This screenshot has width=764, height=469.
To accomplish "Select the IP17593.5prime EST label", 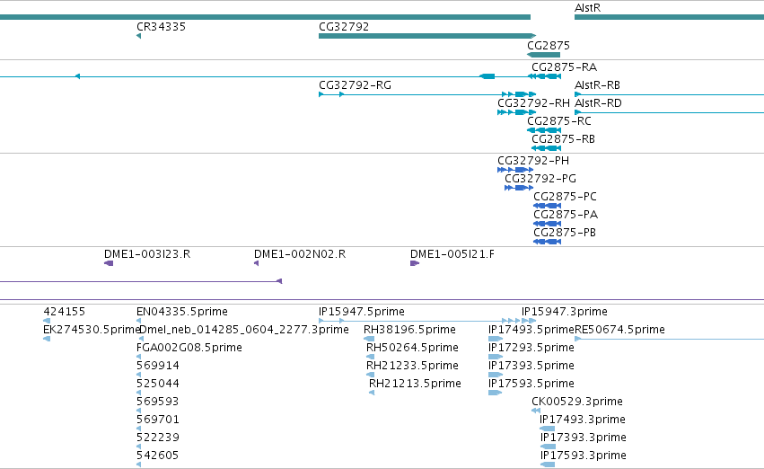I will pyautogui.click(x=531, y=385).
